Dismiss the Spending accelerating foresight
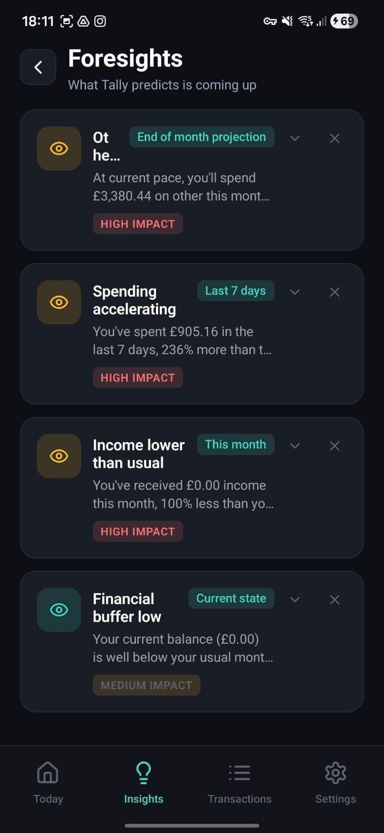This screenshot has width=384, height=833. click(x=335, y=292)
